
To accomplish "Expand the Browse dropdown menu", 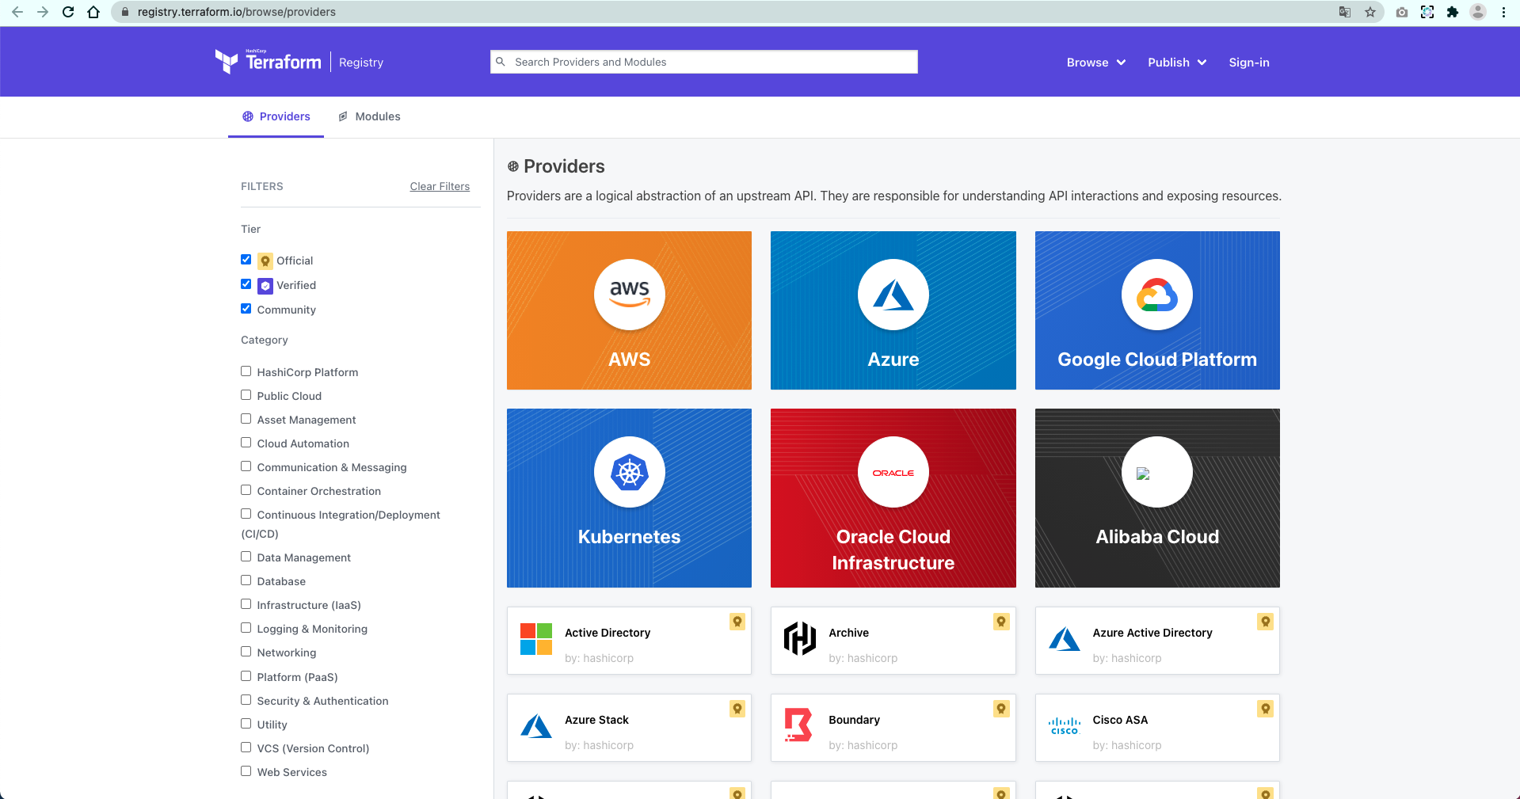I will click(x=1096, y=63).
